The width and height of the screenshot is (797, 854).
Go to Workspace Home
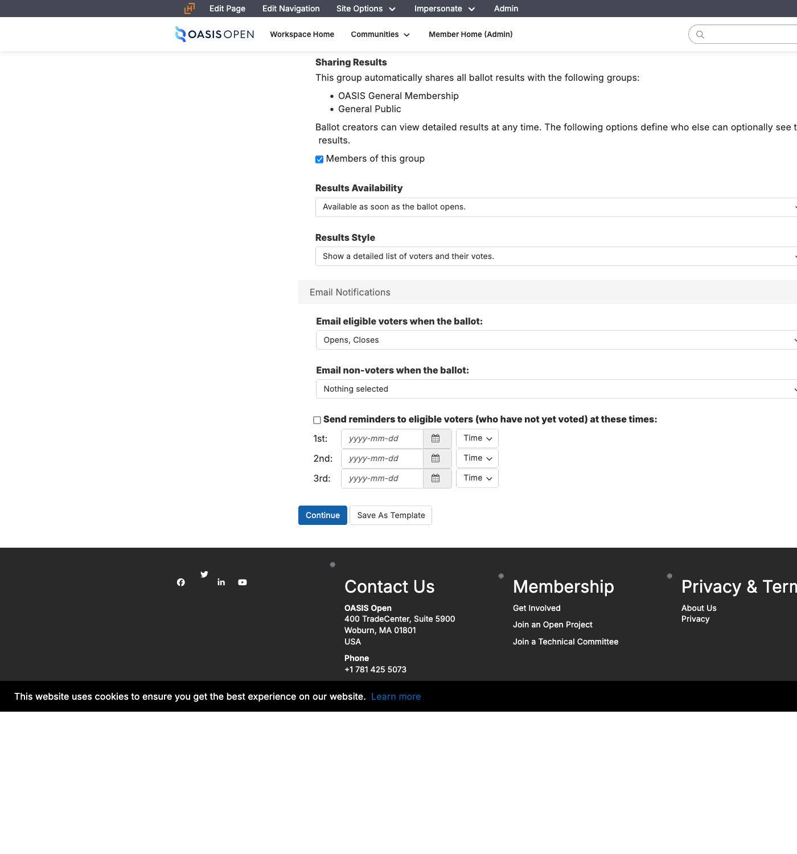(x=302, y=34)
